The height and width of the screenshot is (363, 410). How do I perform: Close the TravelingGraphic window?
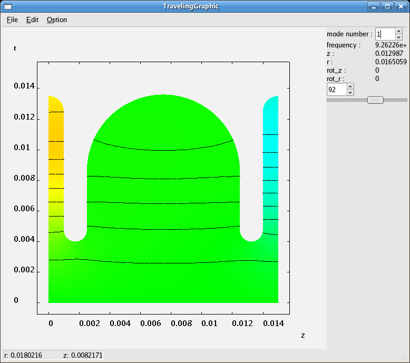click(401, 6)
